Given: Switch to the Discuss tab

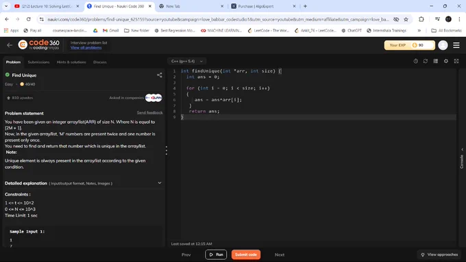Looking at the screenshot, I should point(100,62).
